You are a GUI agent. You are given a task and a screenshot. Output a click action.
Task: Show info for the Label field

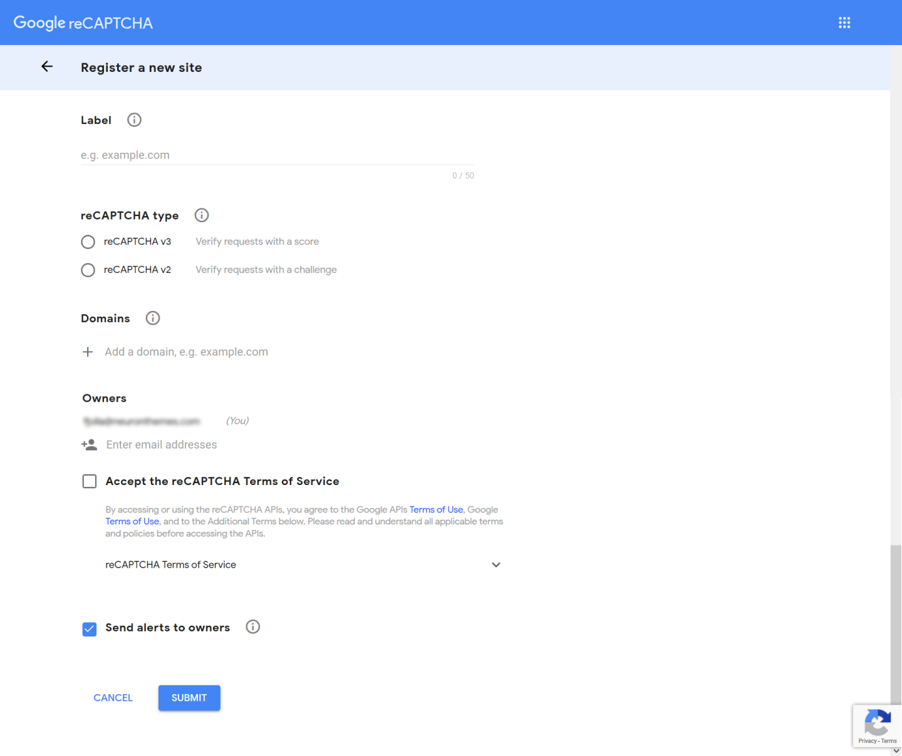134,120
